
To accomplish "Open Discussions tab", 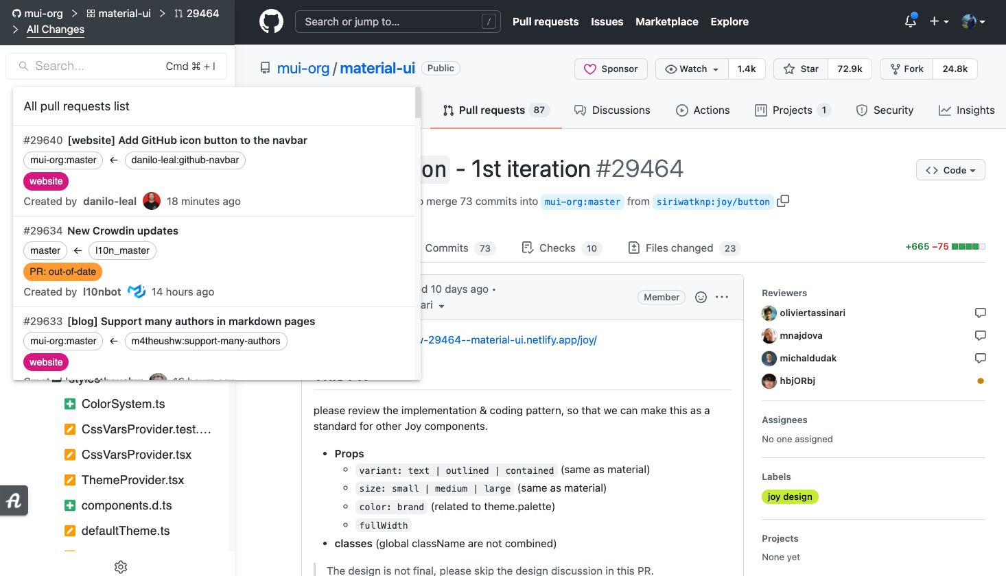I will [612, 110].
